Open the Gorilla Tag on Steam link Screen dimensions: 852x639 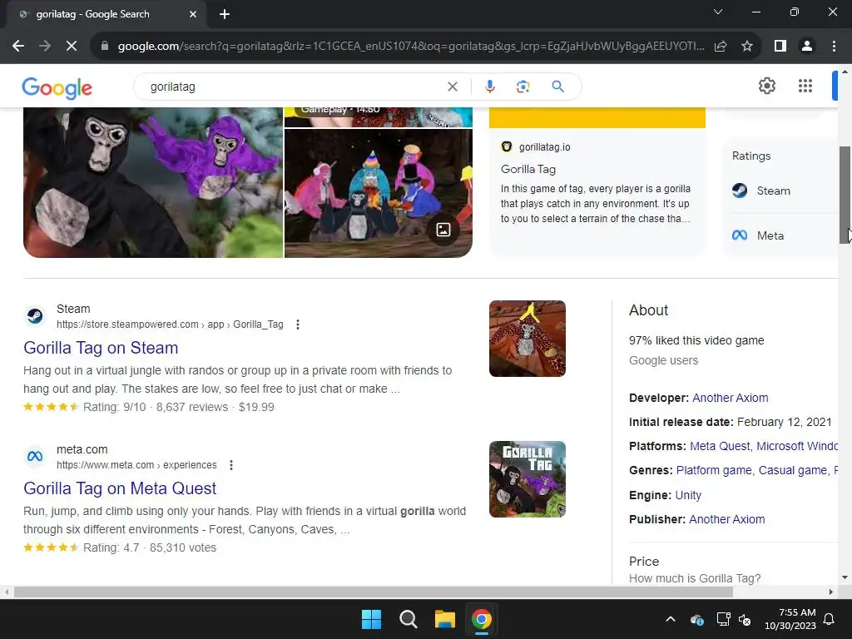pos(101,348)
